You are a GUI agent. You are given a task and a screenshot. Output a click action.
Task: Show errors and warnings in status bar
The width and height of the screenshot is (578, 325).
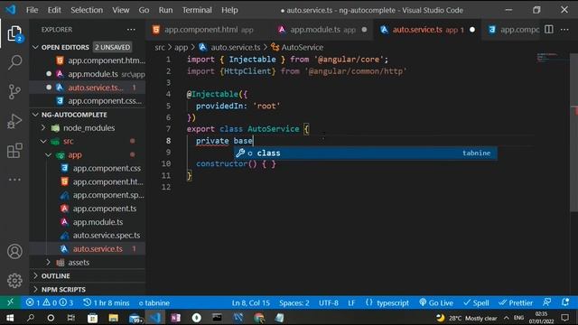point(49,303)
